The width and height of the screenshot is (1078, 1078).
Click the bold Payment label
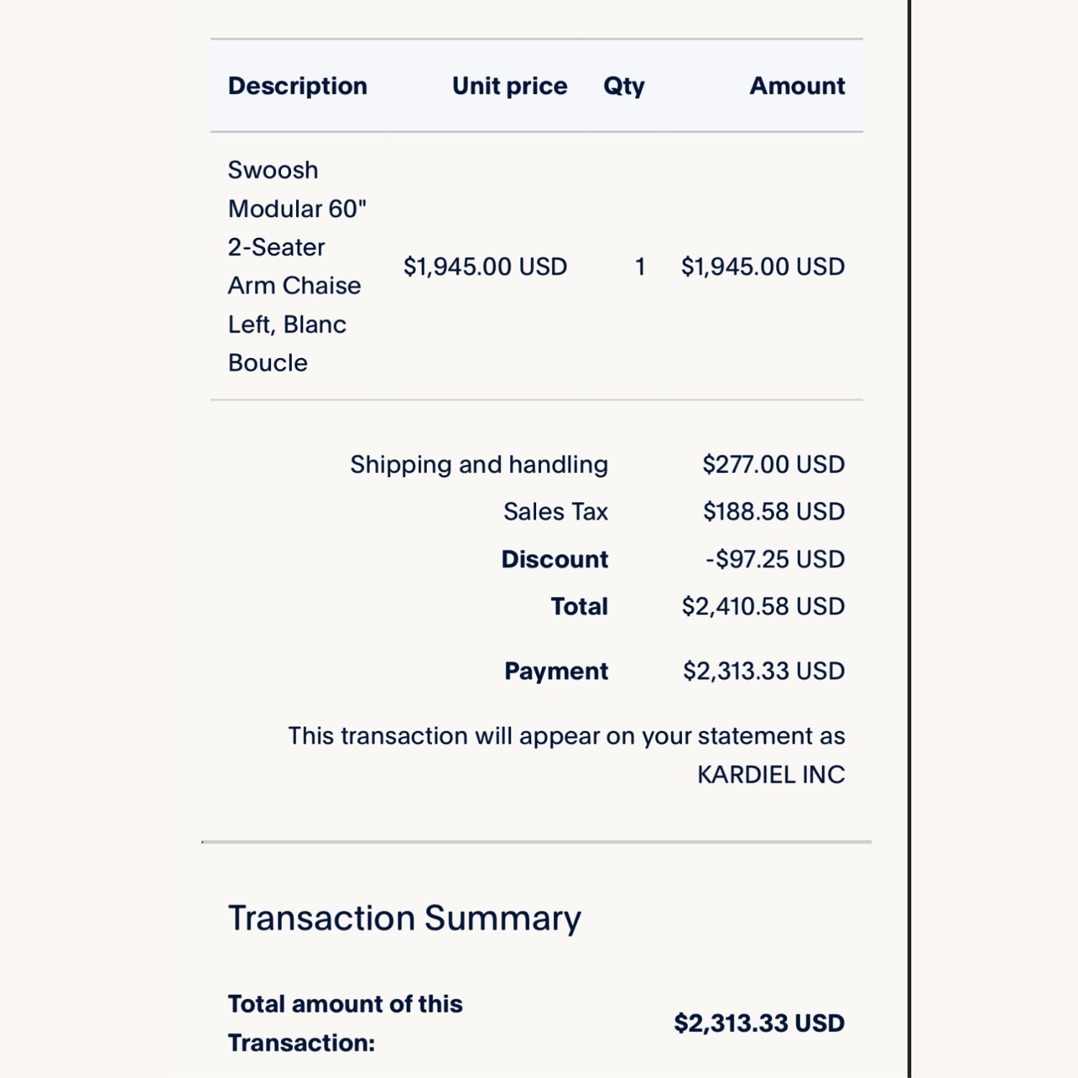[556, 671]
